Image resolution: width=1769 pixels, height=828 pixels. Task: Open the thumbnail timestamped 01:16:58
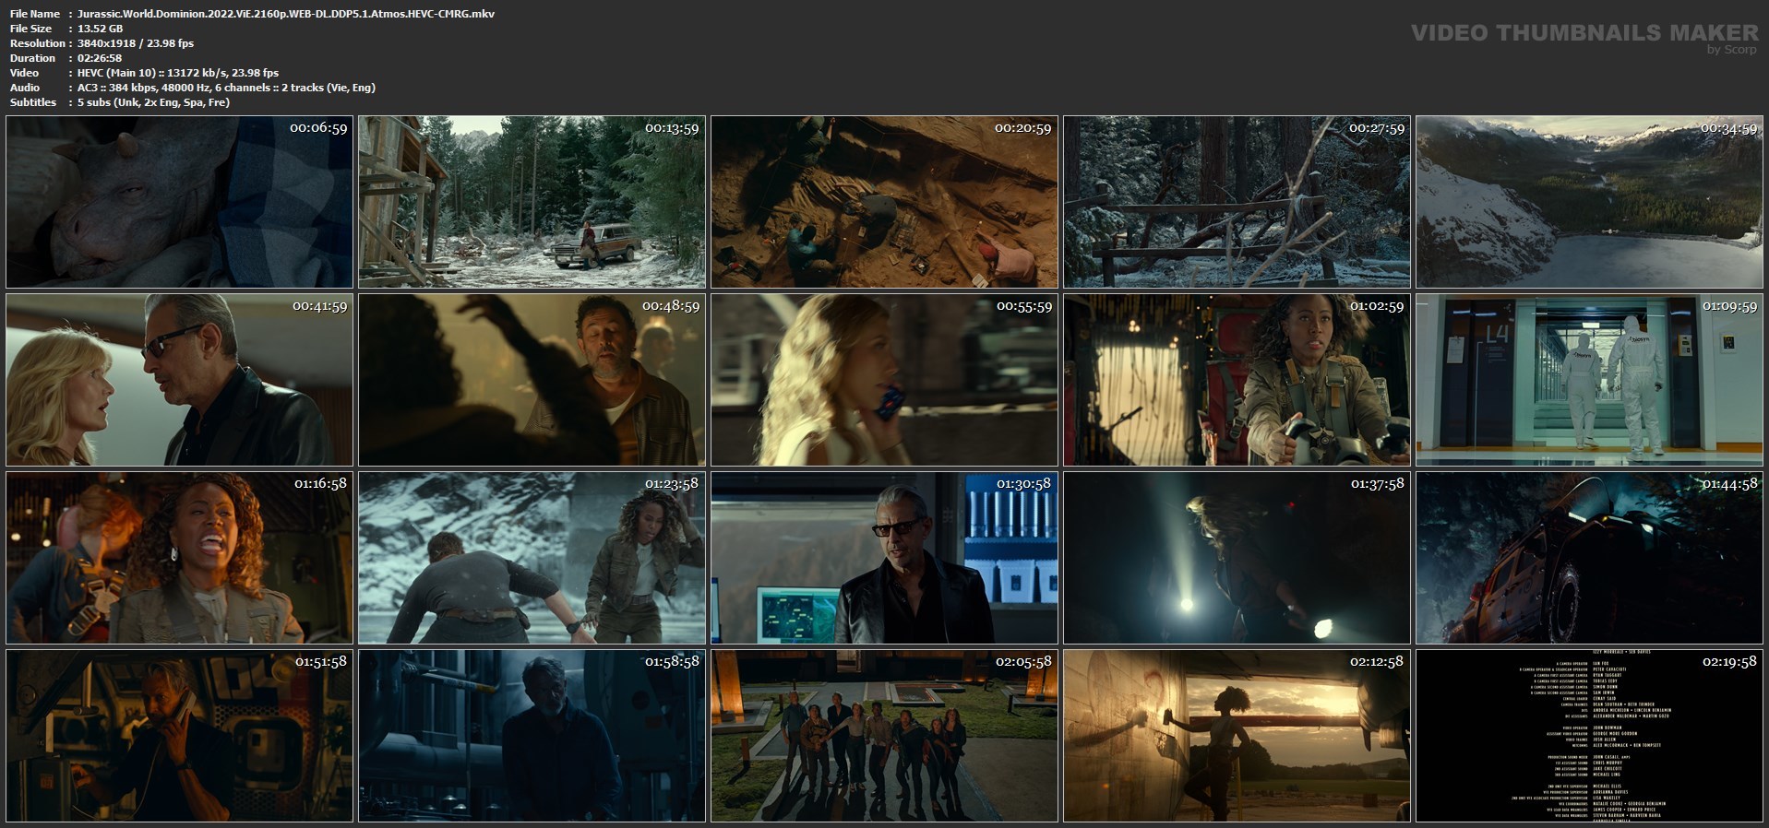pyautogui.click(x=179, y=558)
